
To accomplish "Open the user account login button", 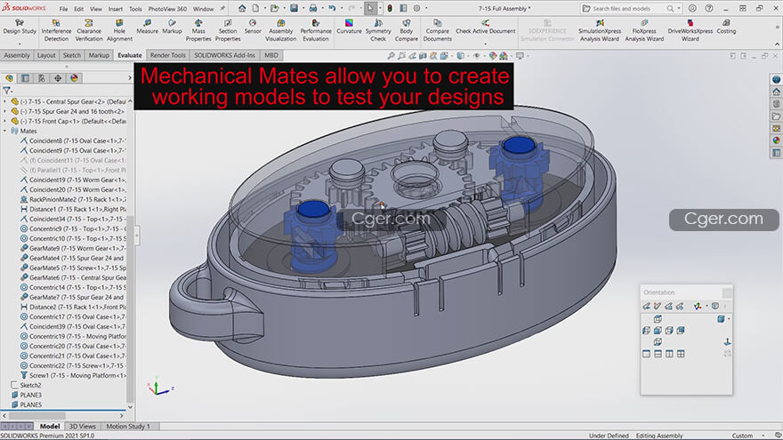I will (x=692, y=9).
